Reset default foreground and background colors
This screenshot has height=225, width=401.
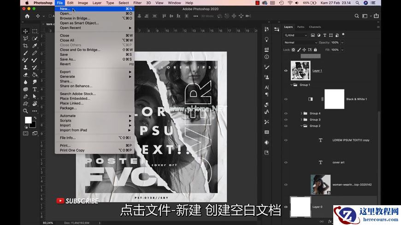click(x=26, y=127)
